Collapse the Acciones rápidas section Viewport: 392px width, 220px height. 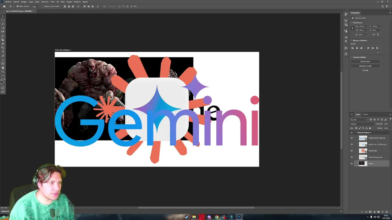351,57
